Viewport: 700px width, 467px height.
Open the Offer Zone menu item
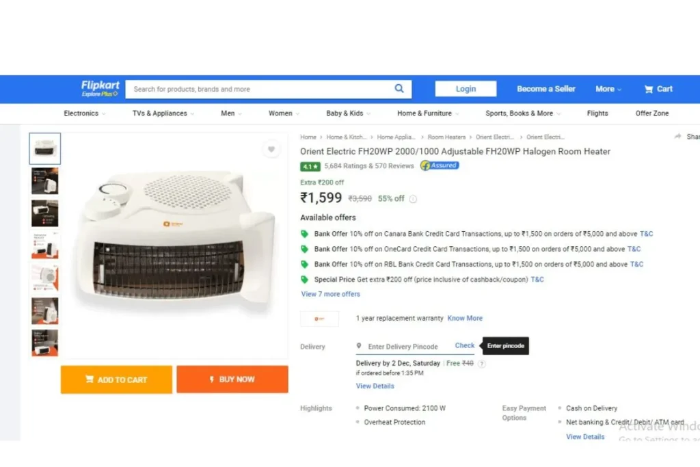pos(651,114)
